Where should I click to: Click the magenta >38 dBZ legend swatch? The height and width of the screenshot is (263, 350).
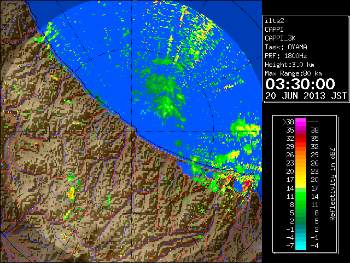coord(301,122)
